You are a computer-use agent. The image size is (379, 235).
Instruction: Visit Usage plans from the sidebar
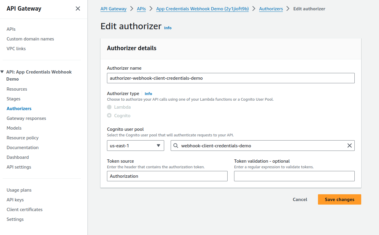[19, 190]
